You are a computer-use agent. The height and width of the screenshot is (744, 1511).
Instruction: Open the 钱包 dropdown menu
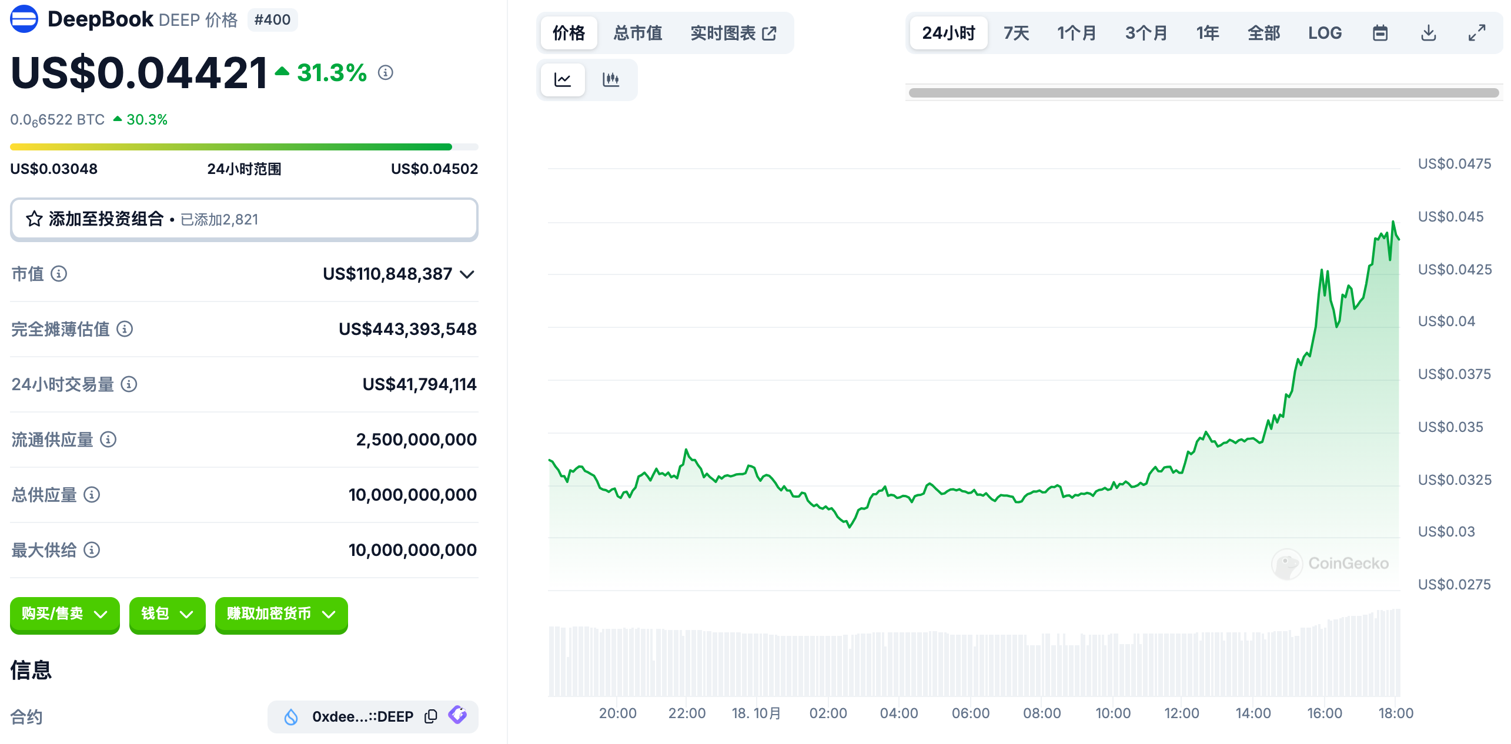coord(167,614)
